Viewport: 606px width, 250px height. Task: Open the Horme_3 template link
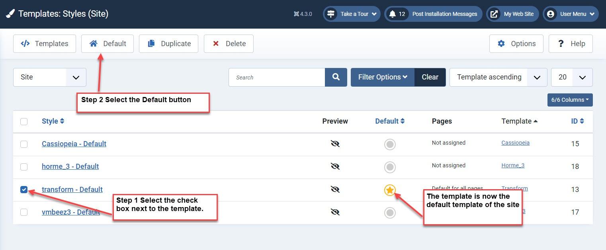click(x=513, y=165)
